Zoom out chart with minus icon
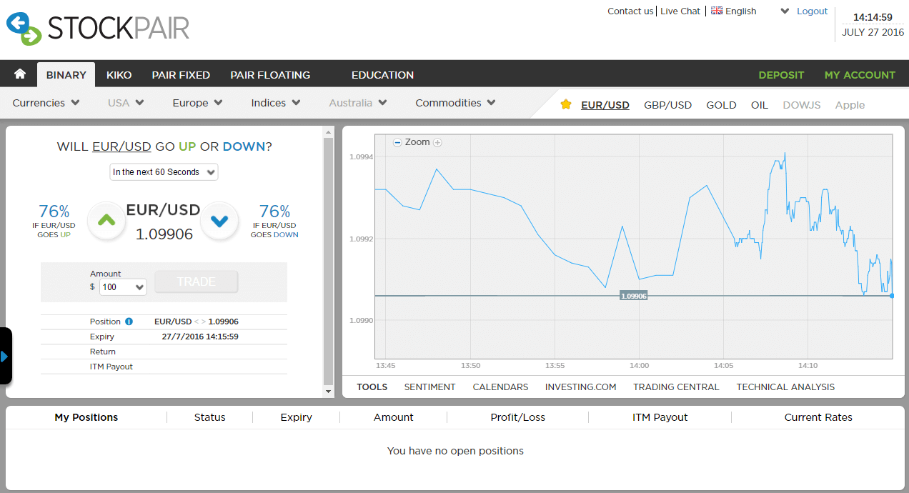The width and height of the screenshot is (909, 493). tap(398, 142)
